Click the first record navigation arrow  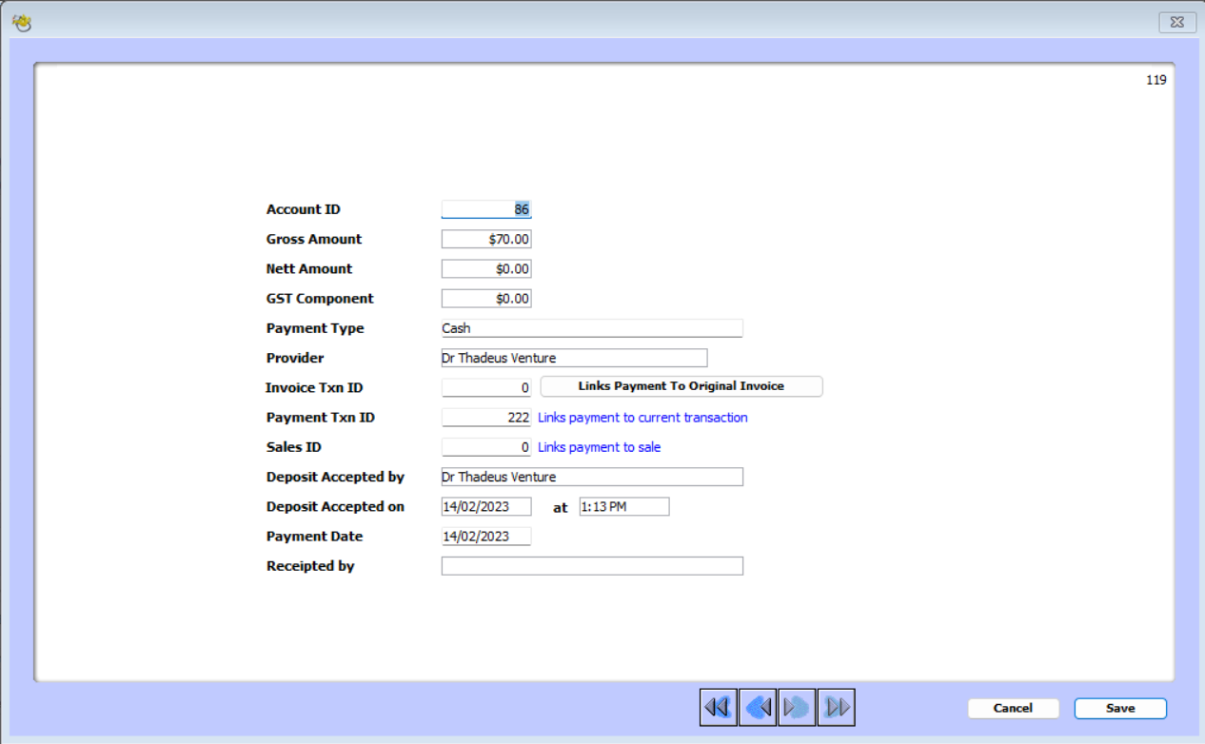(x=718, y=706)
